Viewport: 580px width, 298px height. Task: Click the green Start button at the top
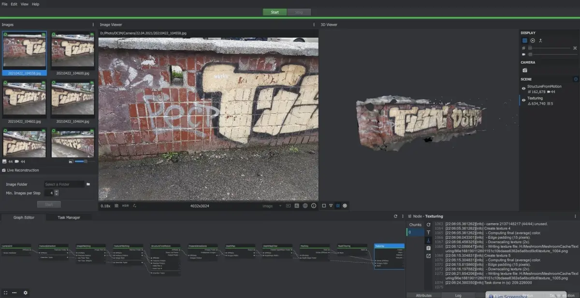(x=275, y=12)
